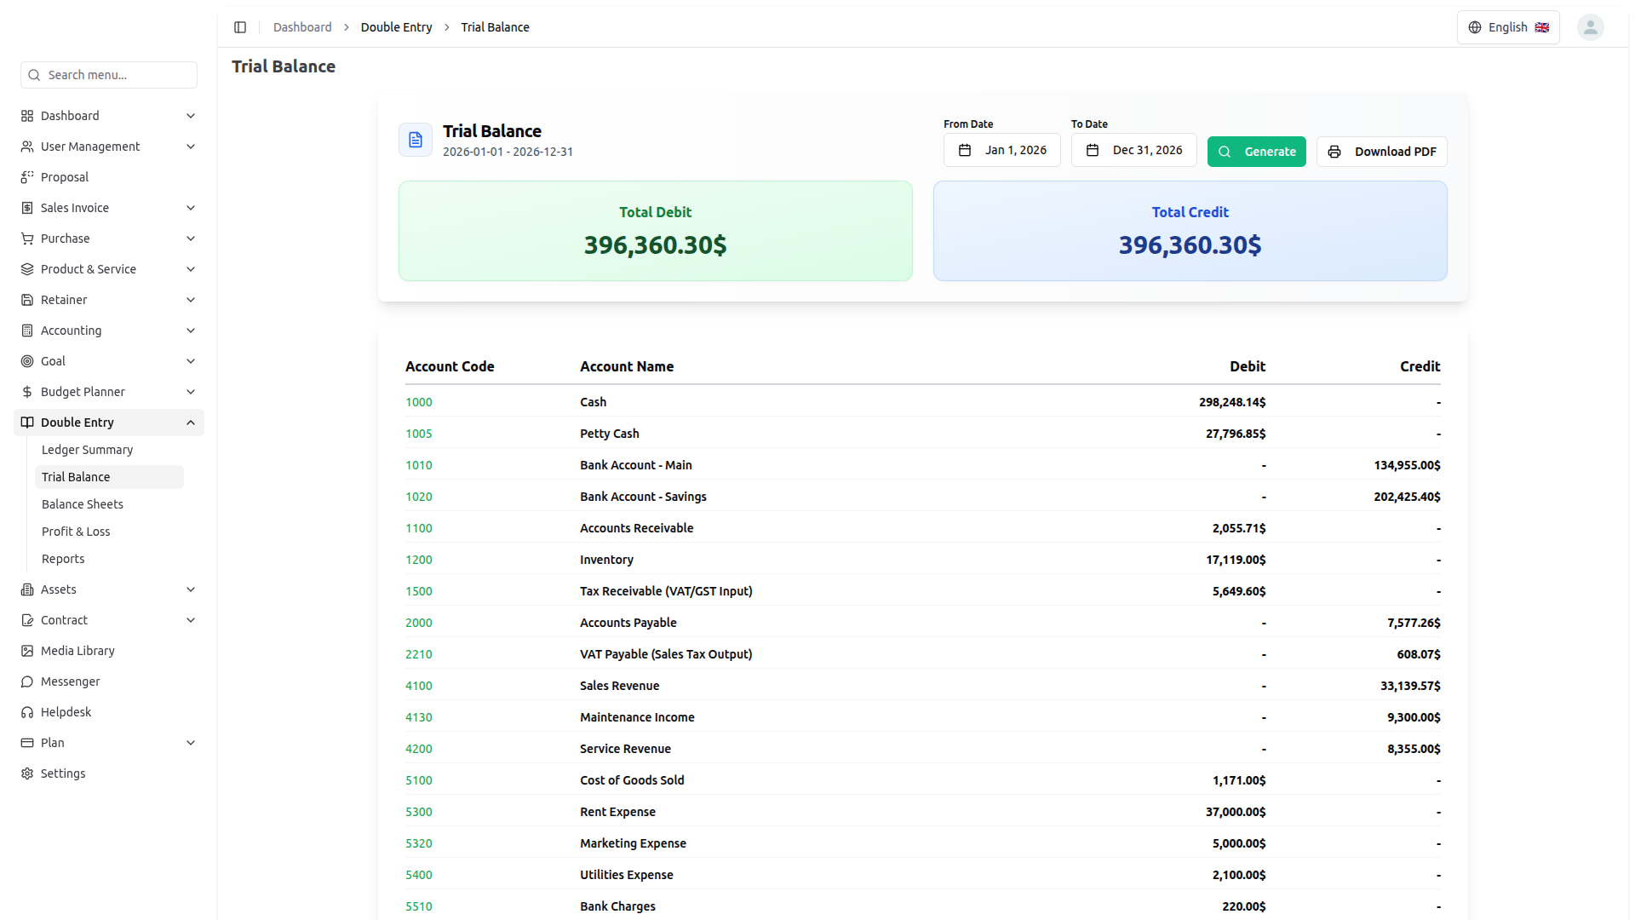Expand the Sales Invoice submenu
Screen dimensions: 1635x920
tap(191, 208)
